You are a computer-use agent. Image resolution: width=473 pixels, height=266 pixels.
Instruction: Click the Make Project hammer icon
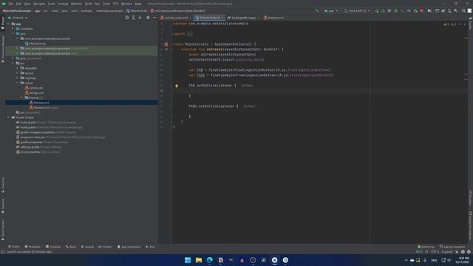pyautogui.click(x=317, y=11)
